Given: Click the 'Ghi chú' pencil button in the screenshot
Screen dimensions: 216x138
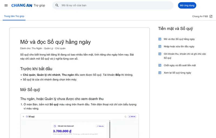Looking at the screenshot, I should [x=132, y=116].
